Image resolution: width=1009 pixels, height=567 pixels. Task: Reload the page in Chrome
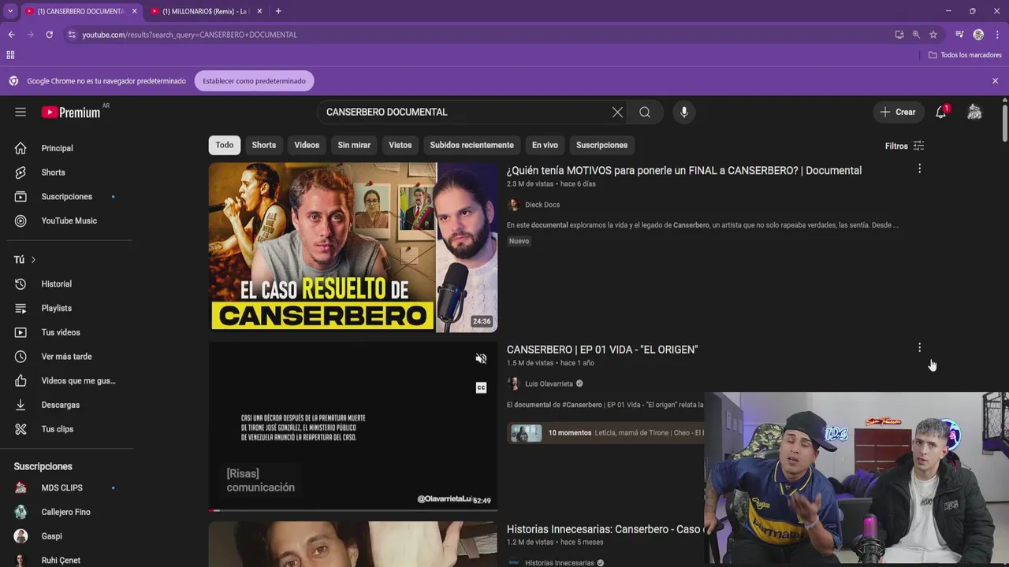pyautogui.click(x=49, y=35)
